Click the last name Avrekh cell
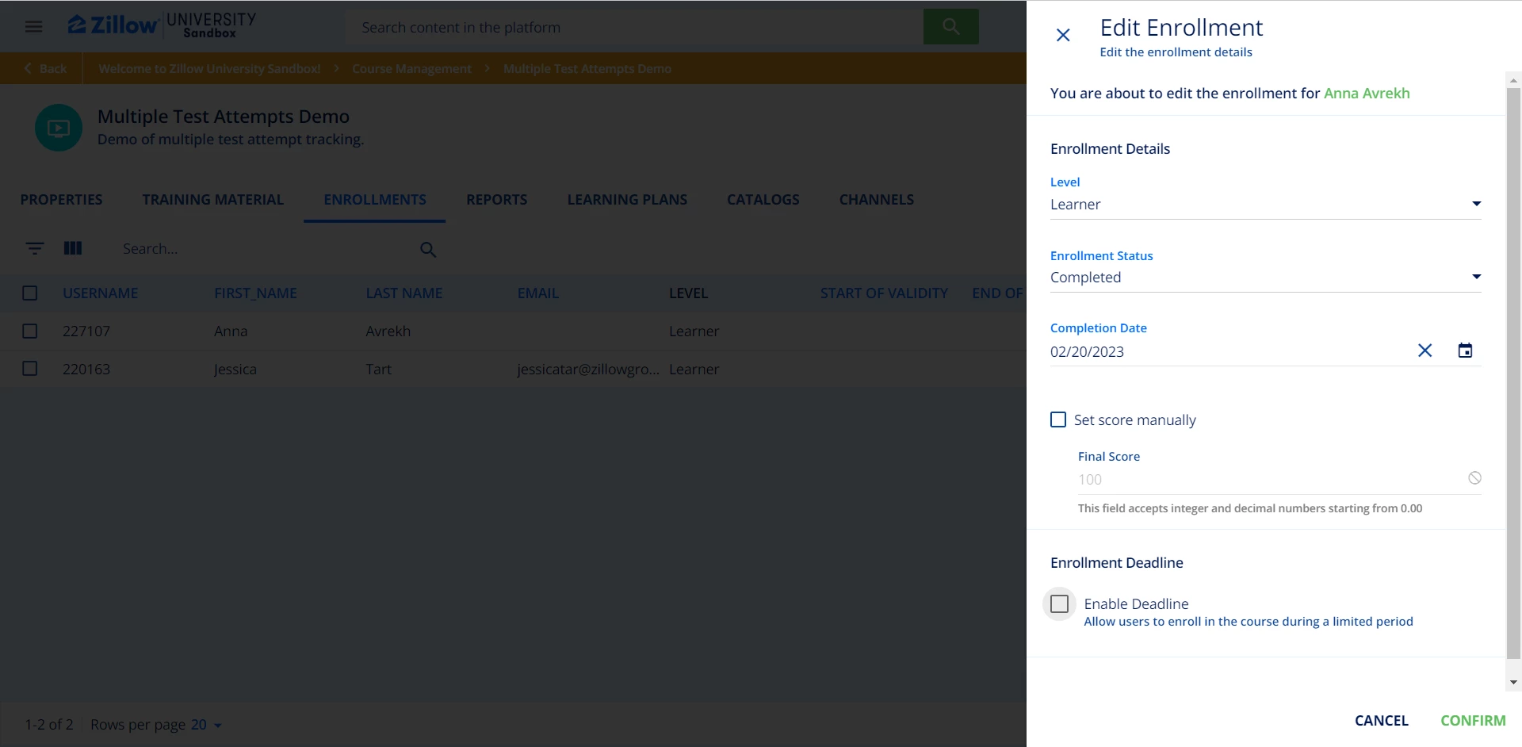 [388, 331]
